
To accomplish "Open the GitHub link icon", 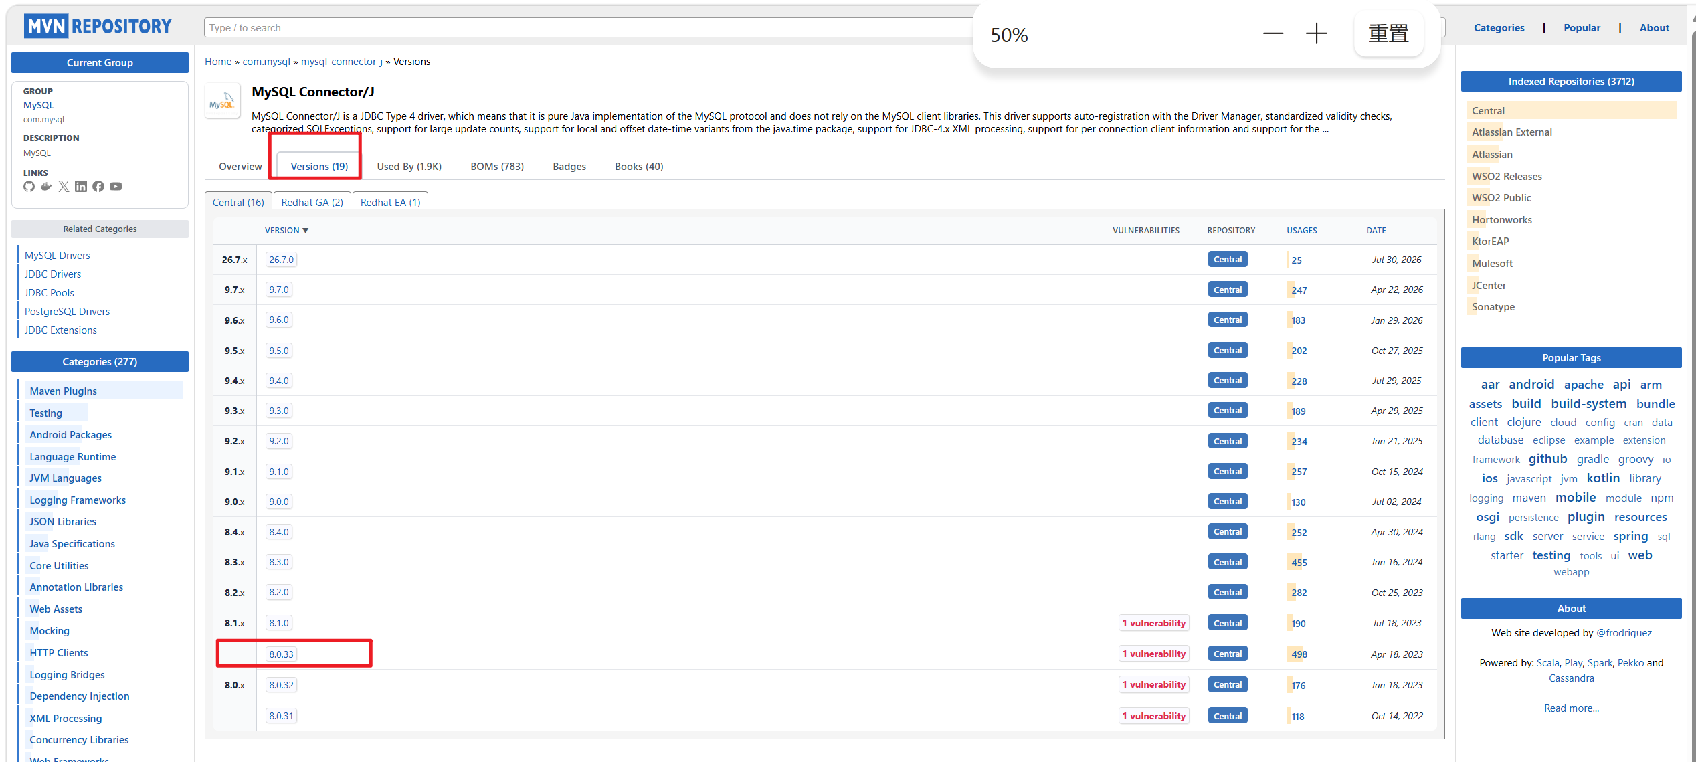I will point(29,187).
